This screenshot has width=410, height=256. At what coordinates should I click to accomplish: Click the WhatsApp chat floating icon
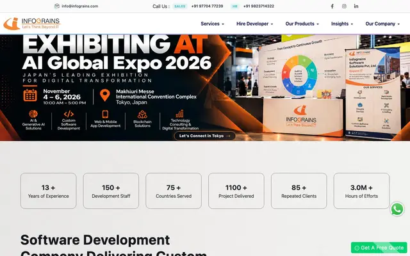[397, 209]
